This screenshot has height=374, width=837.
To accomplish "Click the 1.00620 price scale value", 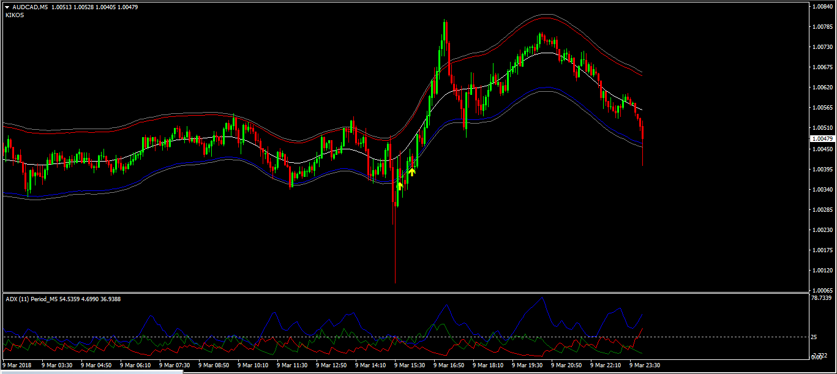I will click(x=820, y=88).
